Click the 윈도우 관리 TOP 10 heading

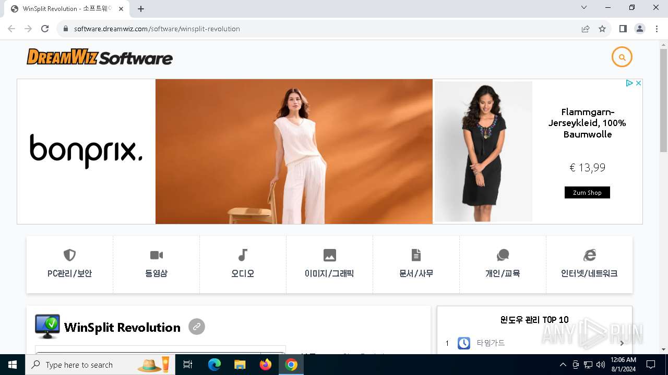[534, 320]
